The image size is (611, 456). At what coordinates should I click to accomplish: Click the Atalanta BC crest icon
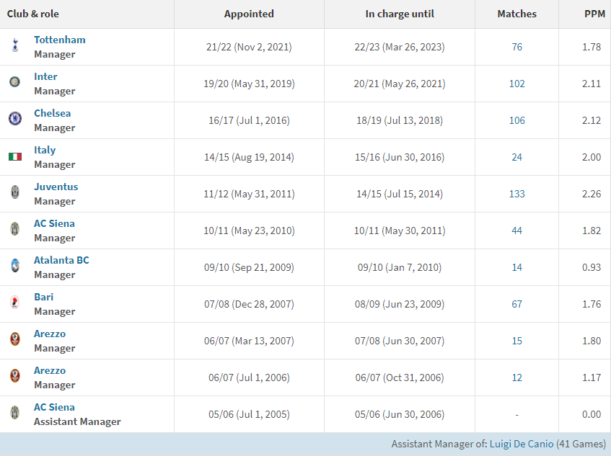[x=14, y=267]
